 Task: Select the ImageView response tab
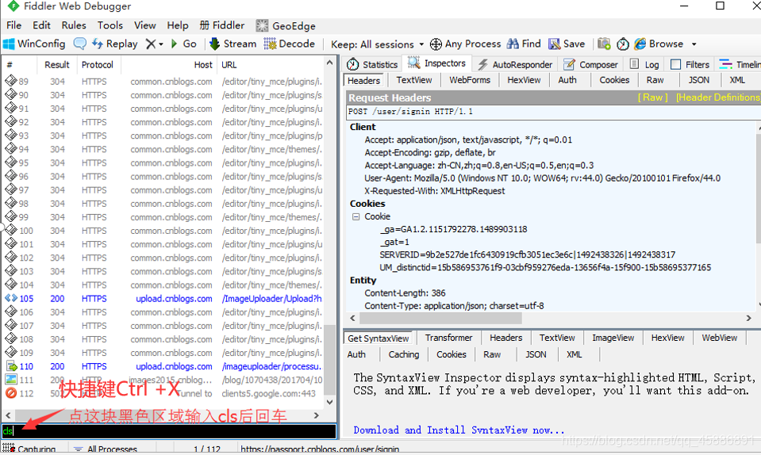pos(613,338)
